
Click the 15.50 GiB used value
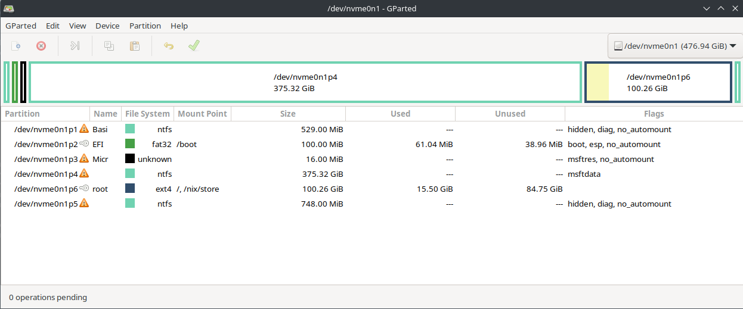pos(434,189)
